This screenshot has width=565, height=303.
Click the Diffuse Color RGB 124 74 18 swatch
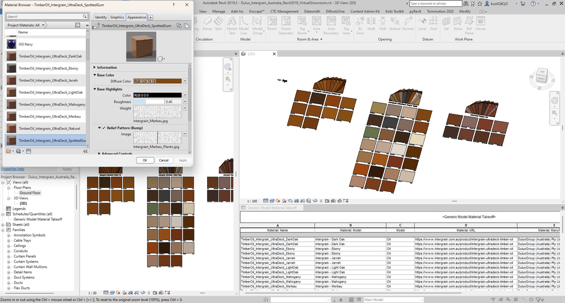[157, 81]
